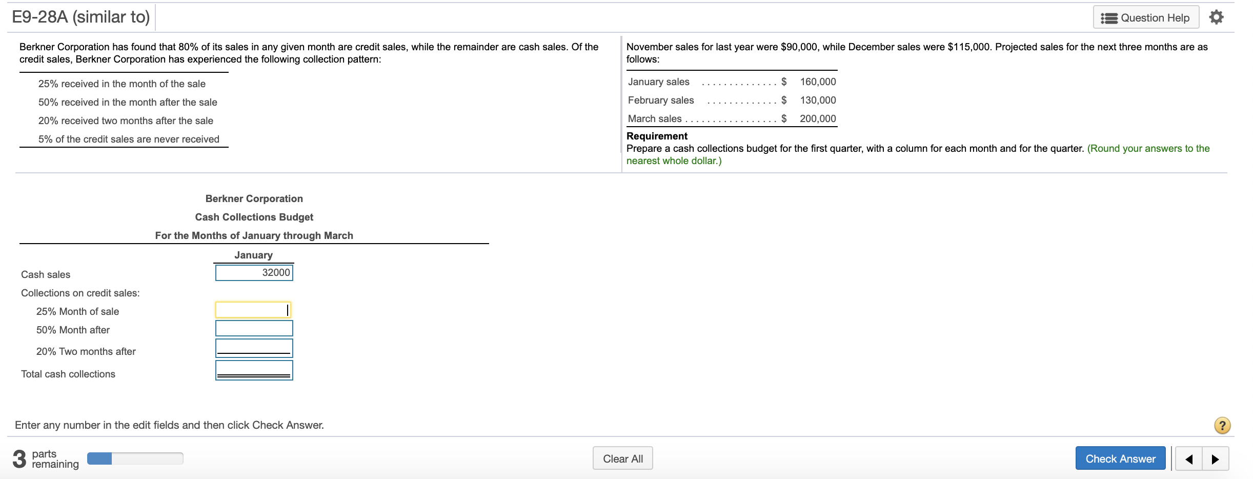The image size is (1253, 479).
Task: Click the Requirement heading text
Action: [657, 136]
